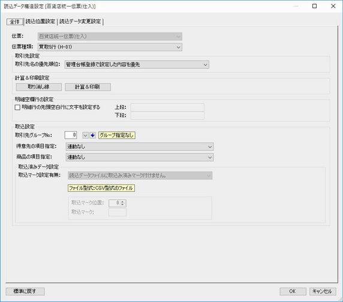Click the 上段 text field
This screenshot has width=343, height=302.
[167, 108]
